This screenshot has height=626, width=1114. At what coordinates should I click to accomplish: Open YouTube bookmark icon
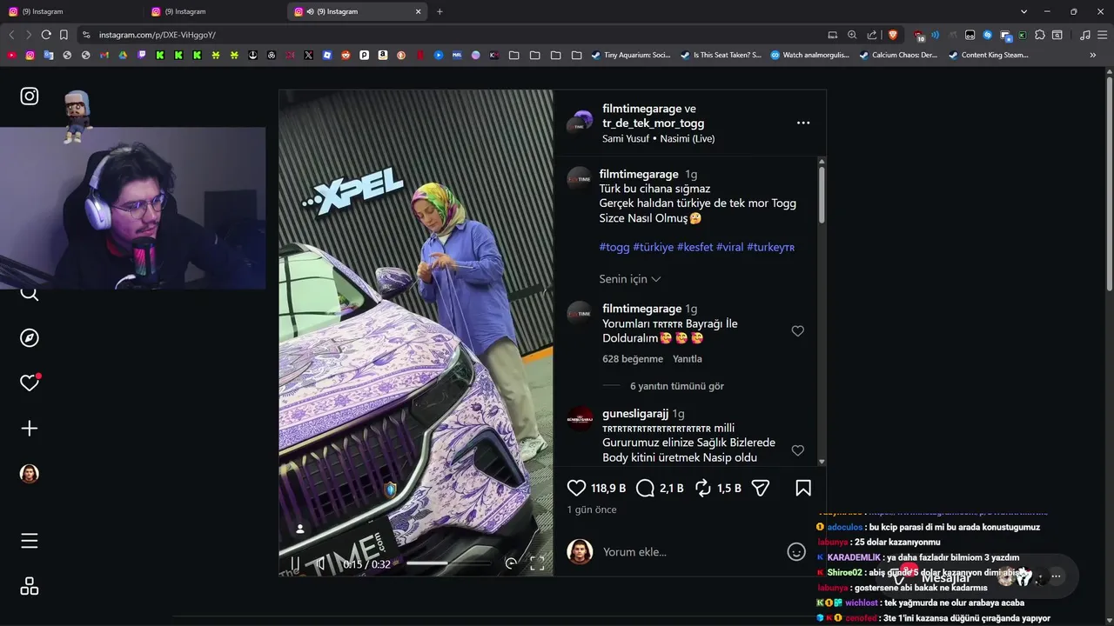click(x=11, y=55)
